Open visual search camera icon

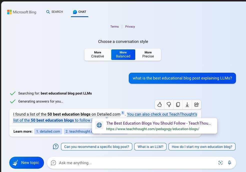point(220,163)
